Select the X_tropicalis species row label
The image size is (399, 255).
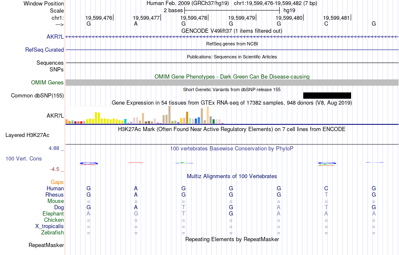[x=50, y=226]
